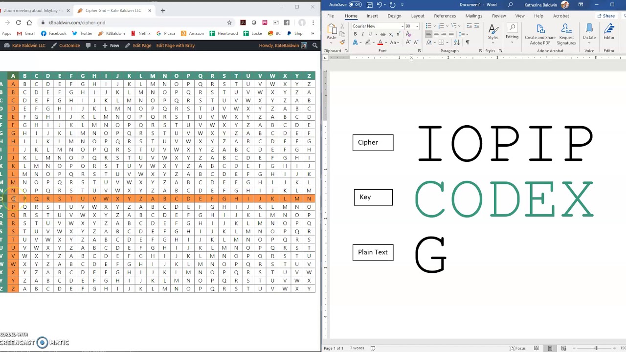This screenshot has height=352, width=626.
Task: Click the Share button in Word
Action: coord(606,16)
